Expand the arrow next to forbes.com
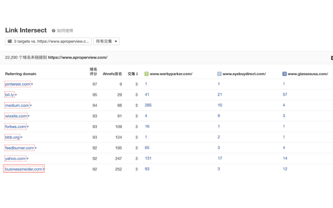The height and width of the screenshot is (208, 333). (28, 127)
